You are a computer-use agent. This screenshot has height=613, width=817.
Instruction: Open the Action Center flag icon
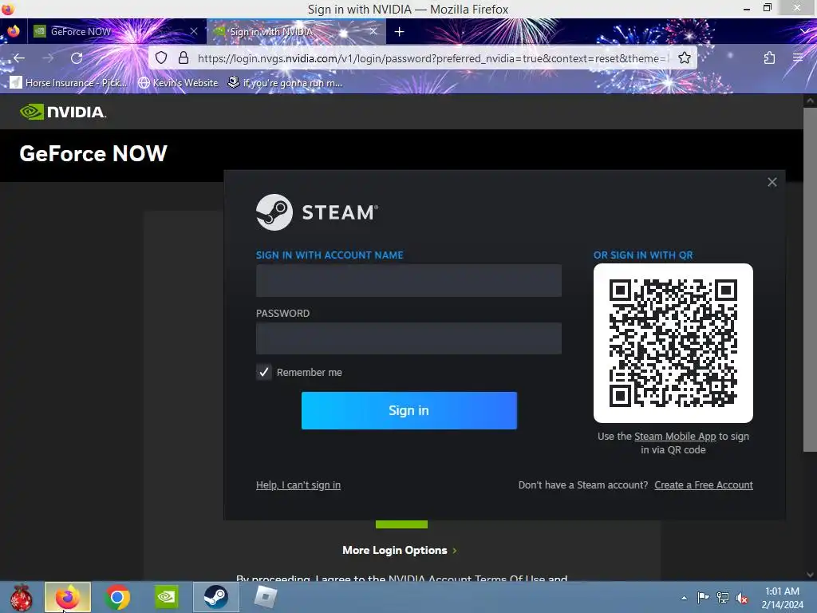[x=703, y=597]
